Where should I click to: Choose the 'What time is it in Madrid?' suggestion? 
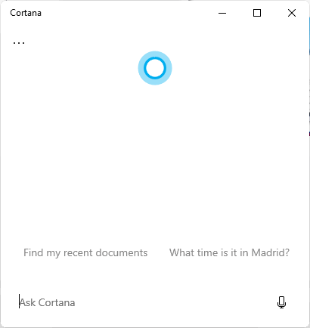(x=229, y=252)
